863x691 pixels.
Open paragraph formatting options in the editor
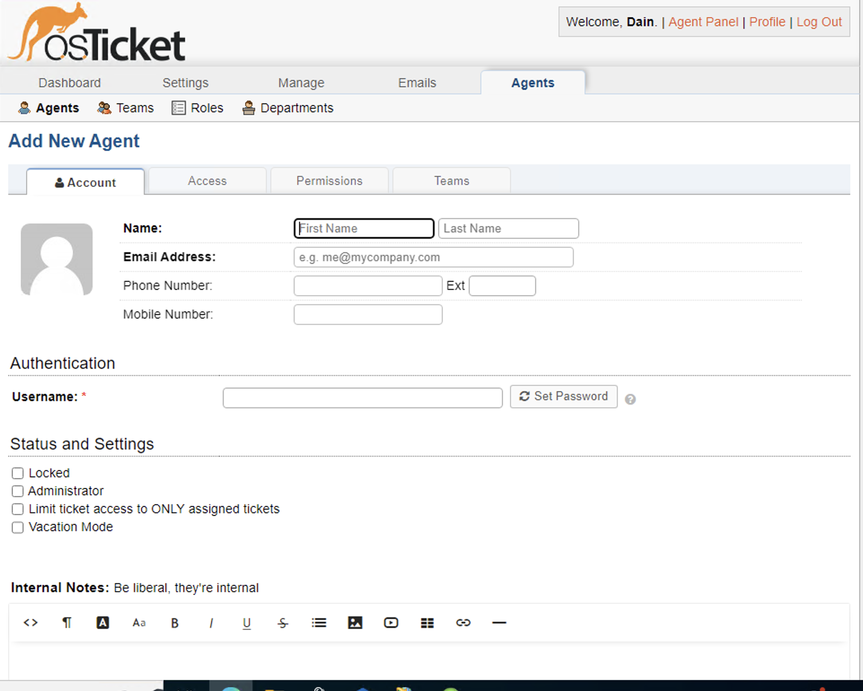[66, 623]
